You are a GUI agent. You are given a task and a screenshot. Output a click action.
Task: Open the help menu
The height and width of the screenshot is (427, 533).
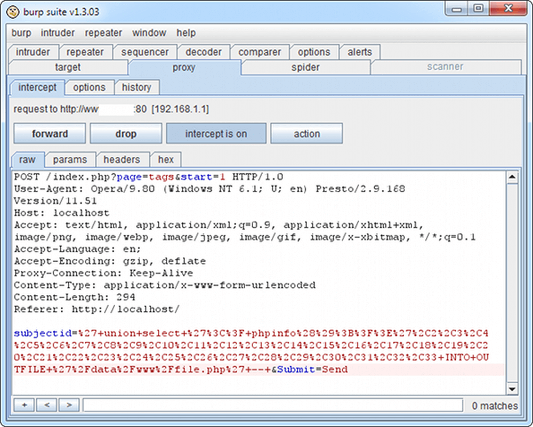[x=186, y=33]
